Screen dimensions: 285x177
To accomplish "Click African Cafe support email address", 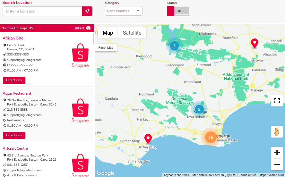I will (x=24, y=60).
